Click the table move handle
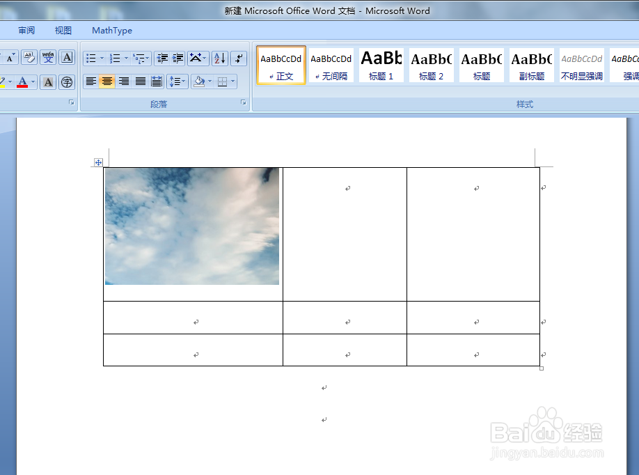Image resolution: width=639 pixels, height=475 pixels. point(98,163)
